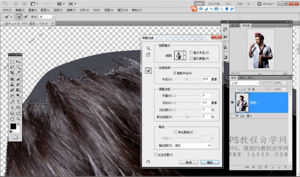Viewport: 300px width, 177px height.
Task: Open the Edit (E) menu
Action: pyautogui.click(x=20, y=10)
